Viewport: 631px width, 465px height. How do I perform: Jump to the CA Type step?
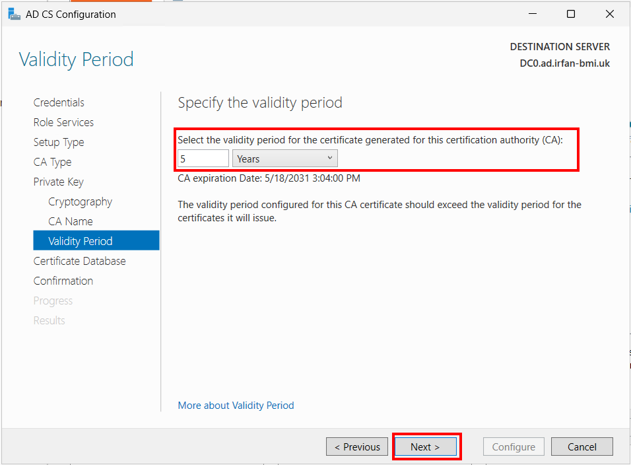52,162
